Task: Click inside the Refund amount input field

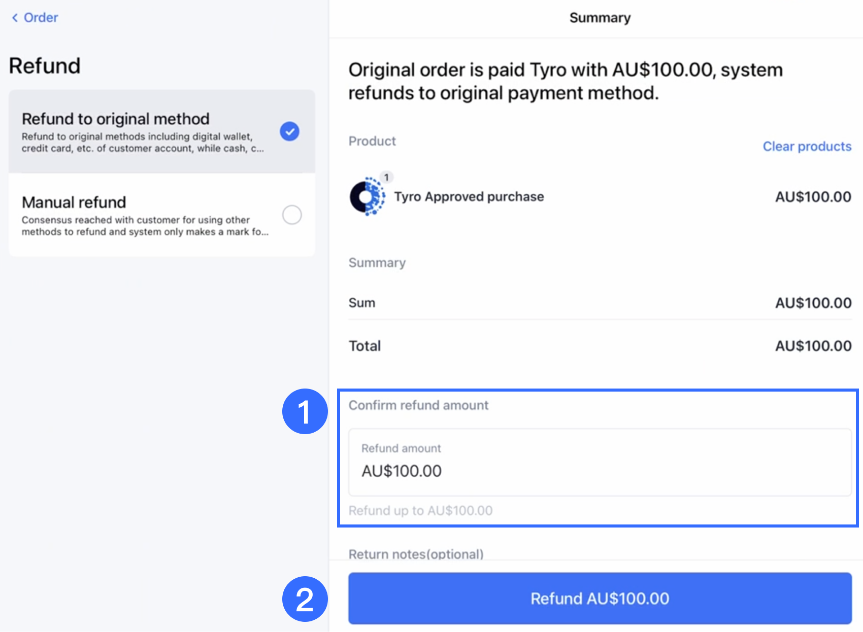Action: pyautogui.click(x=600, y=463)
